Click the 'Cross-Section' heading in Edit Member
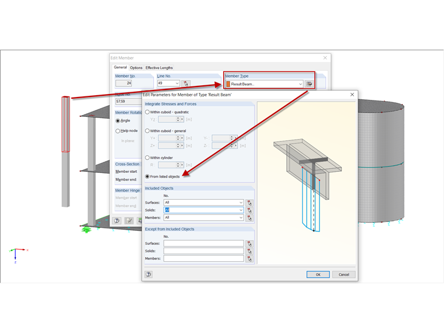 click(127, 164)
